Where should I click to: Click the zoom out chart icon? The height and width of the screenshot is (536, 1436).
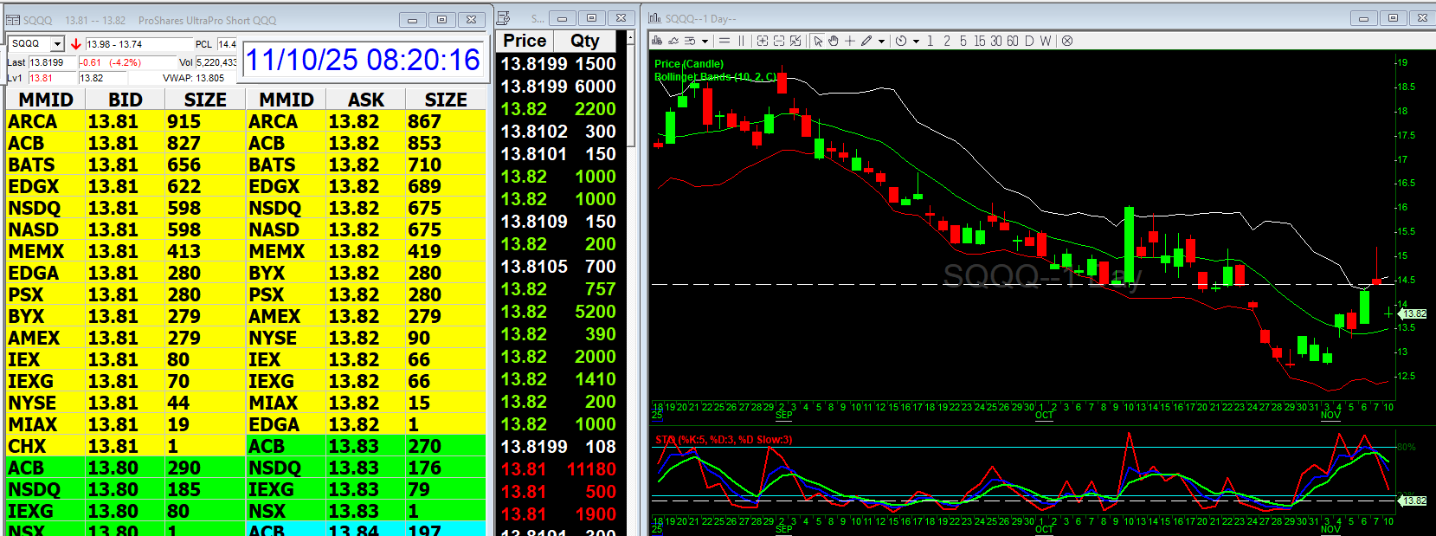779,41
